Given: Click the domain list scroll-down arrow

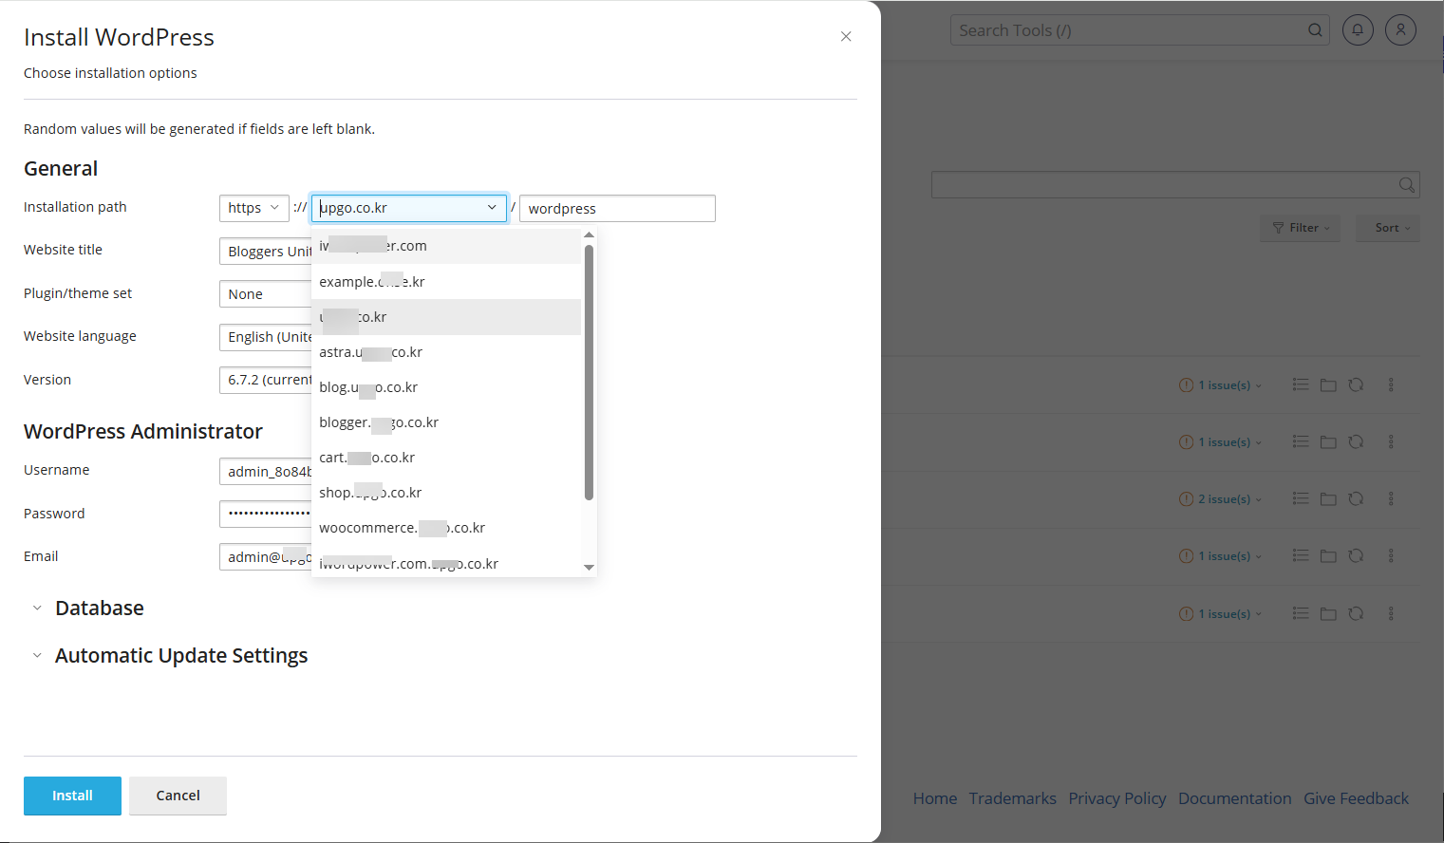Looking at the screenshot, I should click(589, 568).
